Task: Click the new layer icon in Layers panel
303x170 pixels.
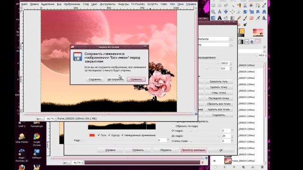Action: (215, 167)
